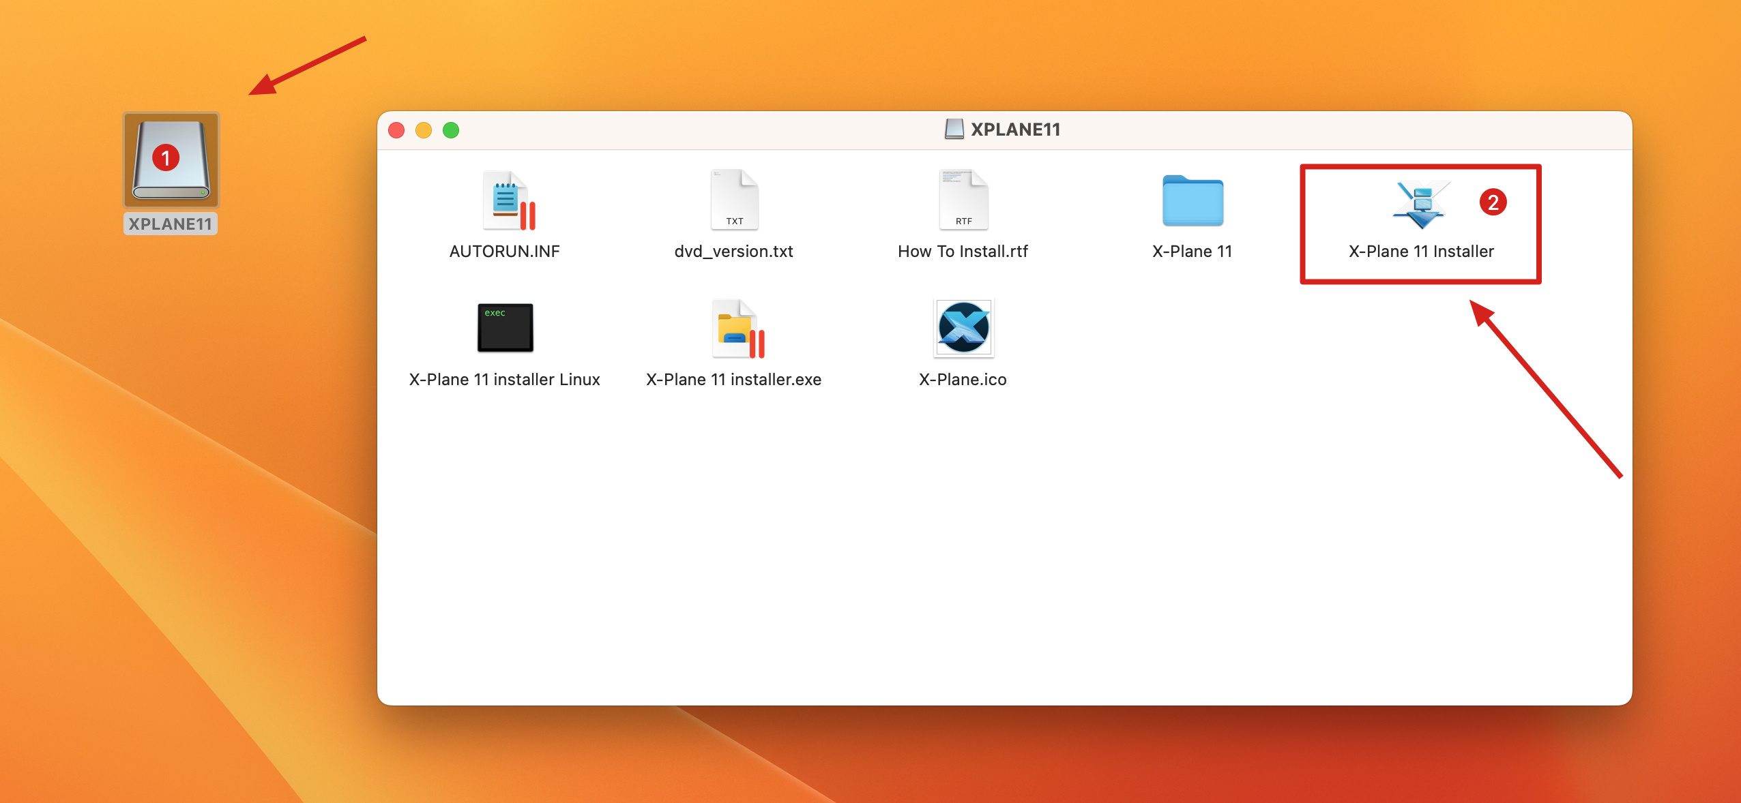Select the X-Plane 11 installer Linux exec icon
1741x803 pixels.
[x=505, y=328]
